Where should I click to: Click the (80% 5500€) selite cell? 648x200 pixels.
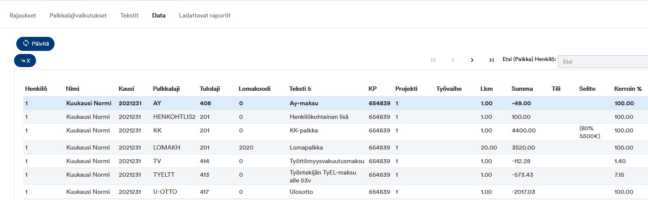pyautogui.click(x=590, y=132)
